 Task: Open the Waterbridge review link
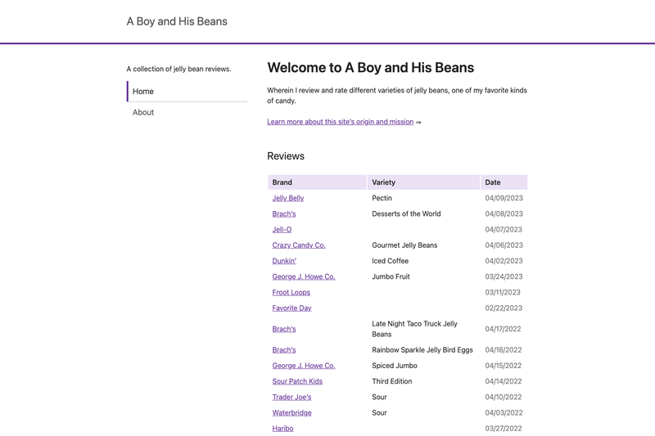291,412
